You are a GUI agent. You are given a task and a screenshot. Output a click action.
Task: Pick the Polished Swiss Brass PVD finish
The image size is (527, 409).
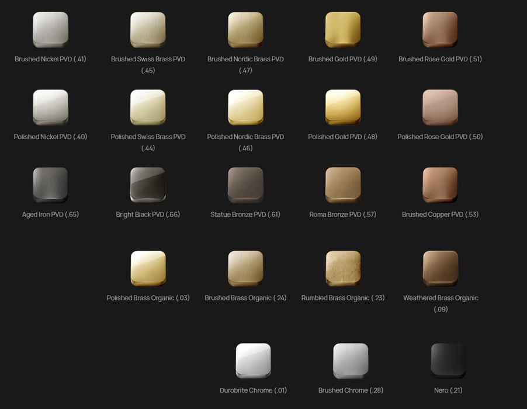(x=148, y=107)
